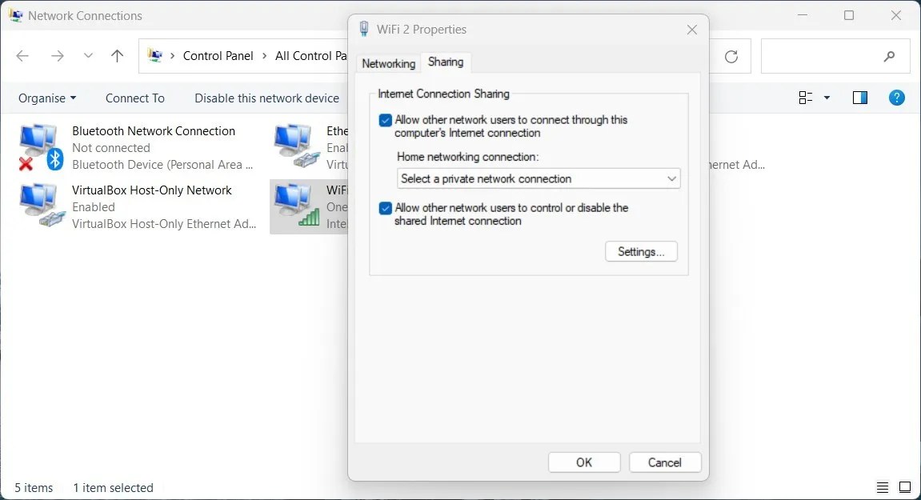Open Help via the question mark icon
Screen dimensions: 921x500
896,98
